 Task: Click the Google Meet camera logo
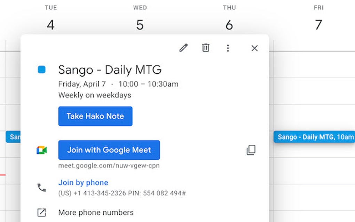point(41,150)
